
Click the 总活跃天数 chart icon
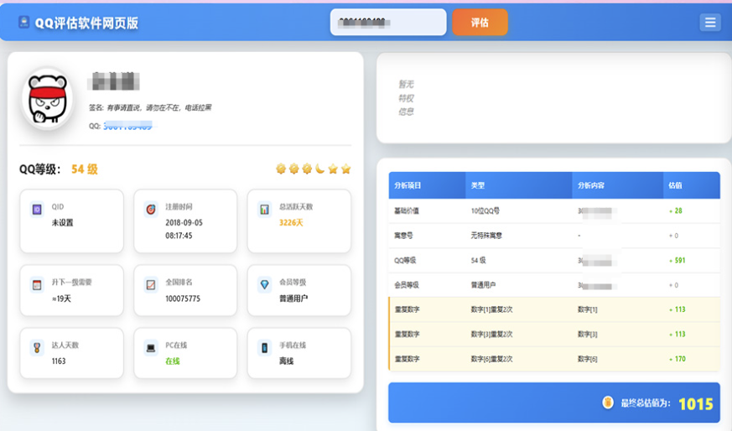coord(264,209)
